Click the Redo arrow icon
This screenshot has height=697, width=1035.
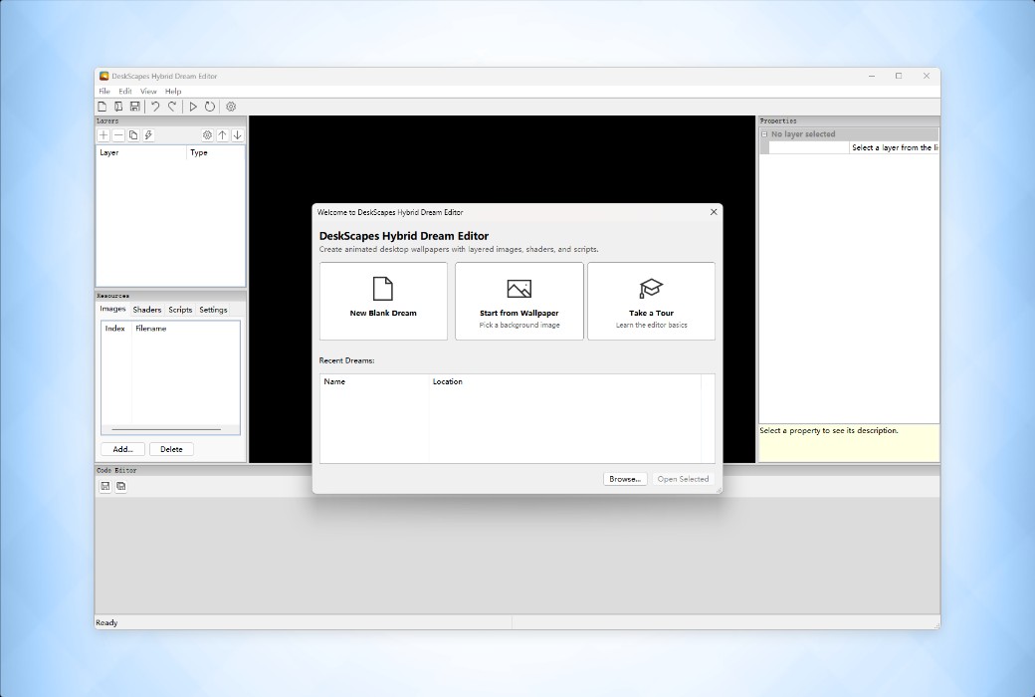click(171, 107)
